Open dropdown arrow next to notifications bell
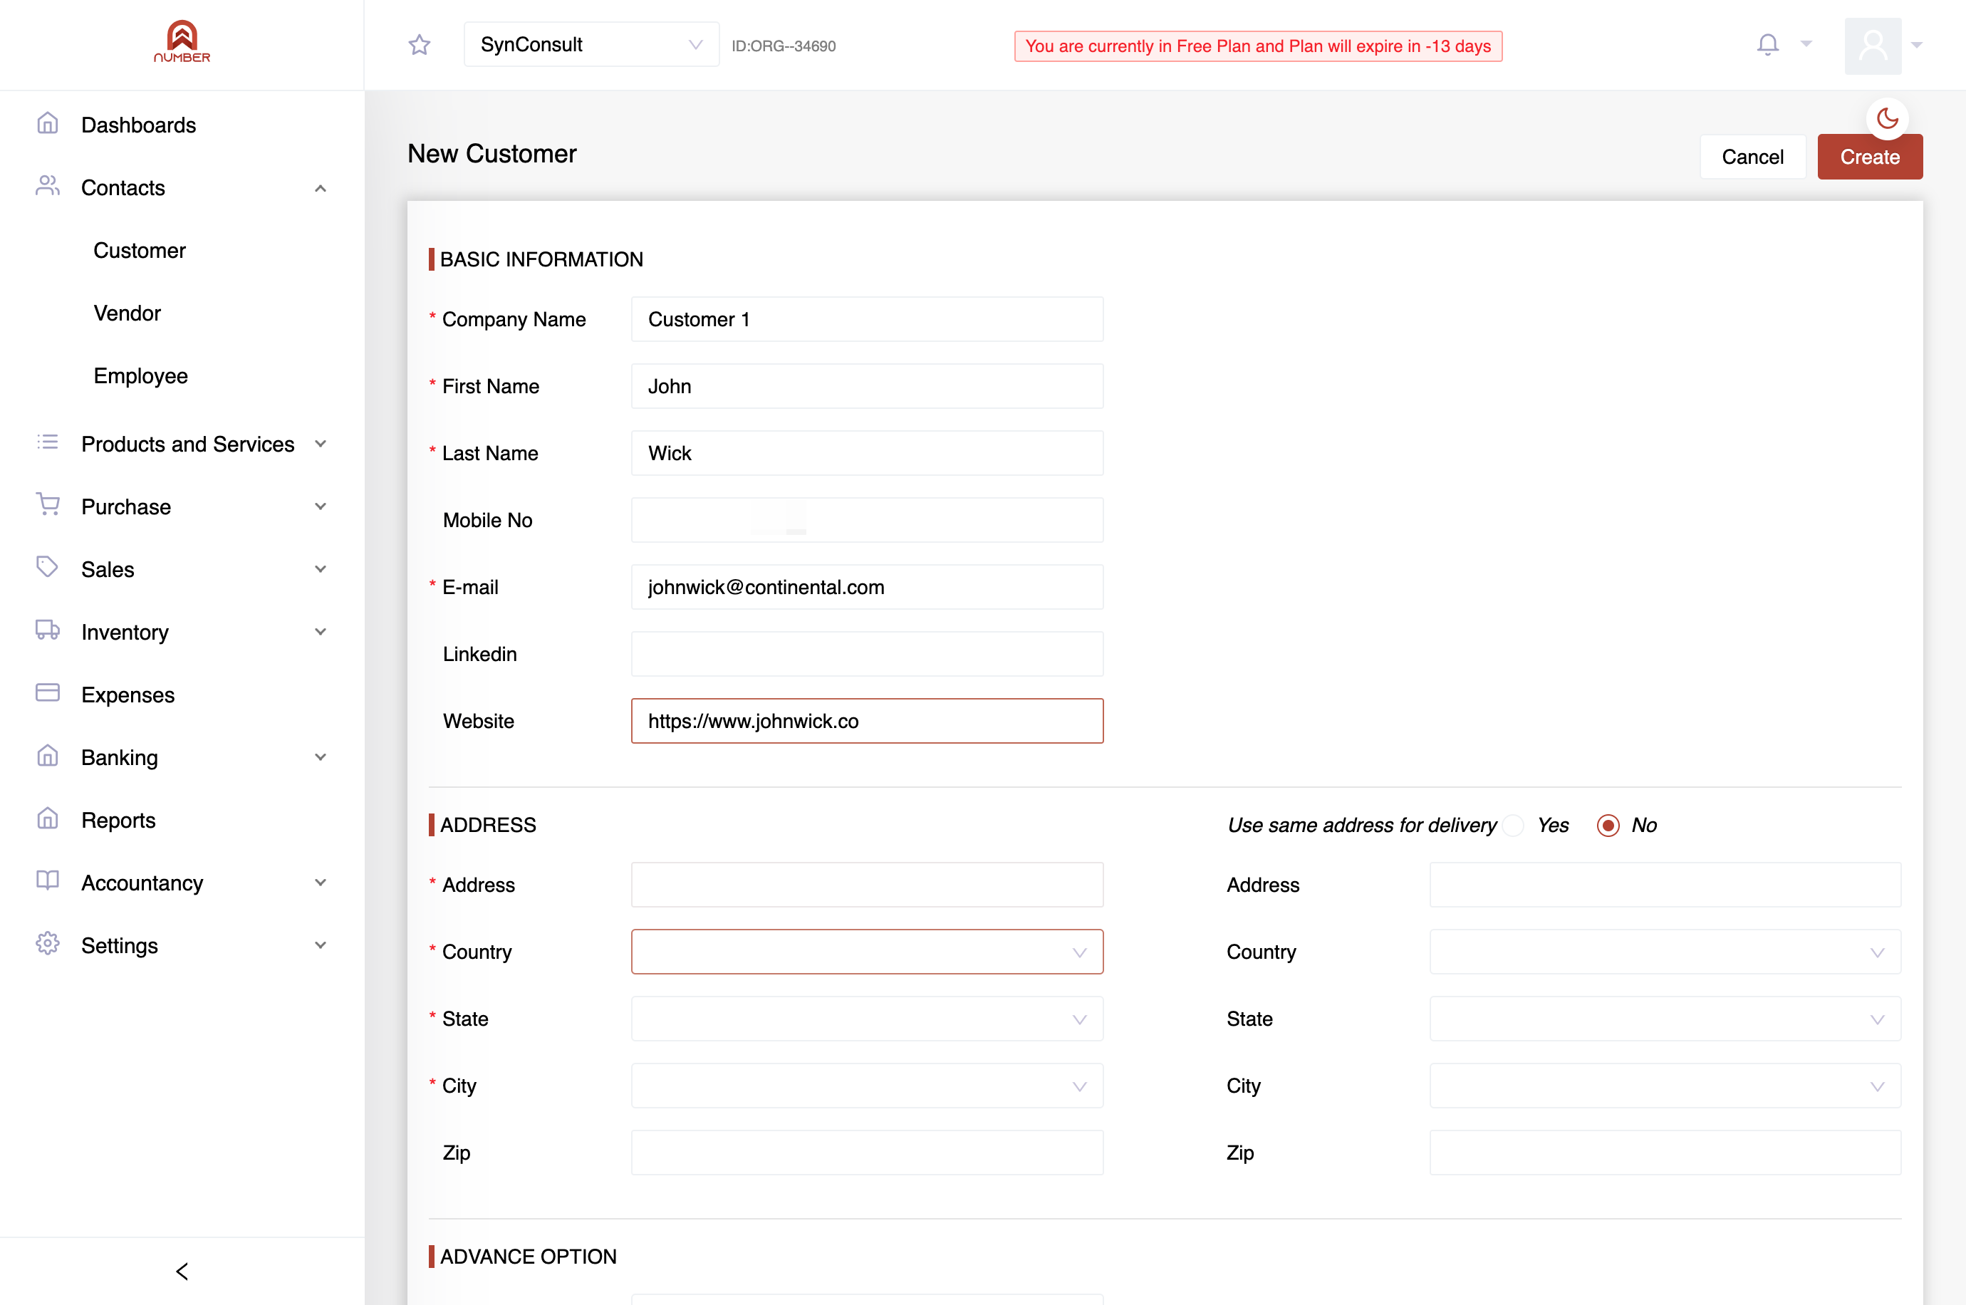 tap(1806, 43)
